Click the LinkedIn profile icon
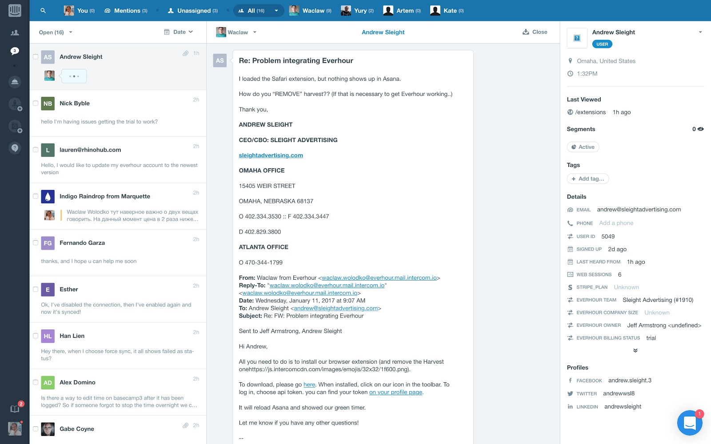This screenshot has height=444, width=711. (x=570, y=406)
